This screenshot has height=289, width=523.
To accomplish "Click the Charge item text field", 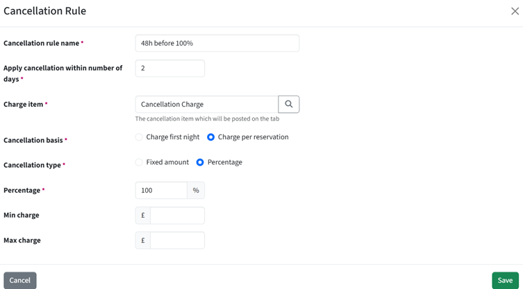I will click(206, 104).
